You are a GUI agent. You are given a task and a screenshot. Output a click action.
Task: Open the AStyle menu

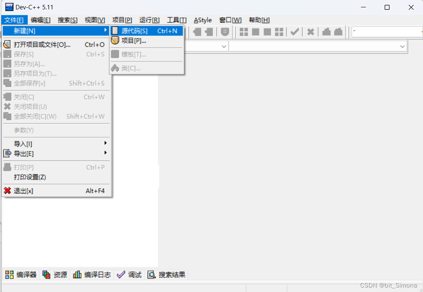point(203,20)
